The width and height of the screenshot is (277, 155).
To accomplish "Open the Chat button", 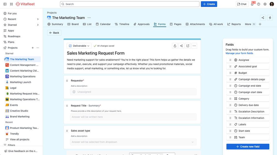I will pyautogui.click(x=242, y=4).
